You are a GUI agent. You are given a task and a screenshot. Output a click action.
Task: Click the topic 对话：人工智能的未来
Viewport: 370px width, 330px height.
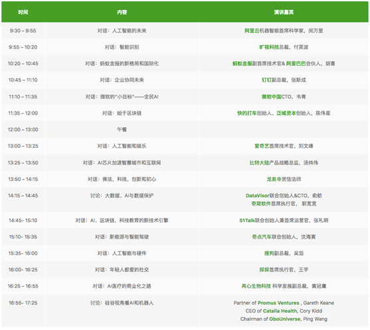122,30
